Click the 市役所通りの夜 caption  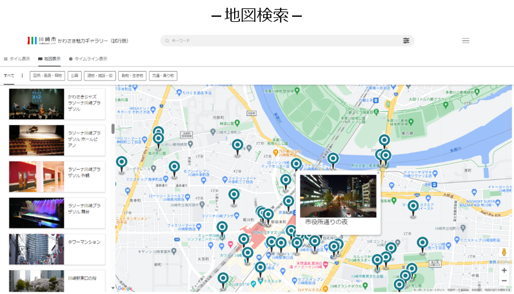[326, 222]
